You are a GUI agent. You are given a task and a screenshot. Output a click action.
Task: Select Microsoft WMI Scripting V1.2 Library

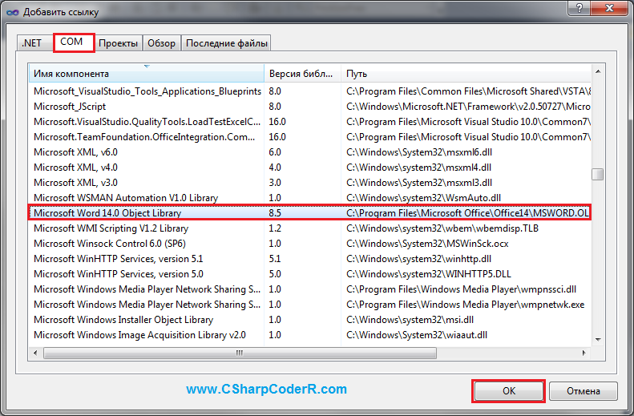(x=309, y=228)
